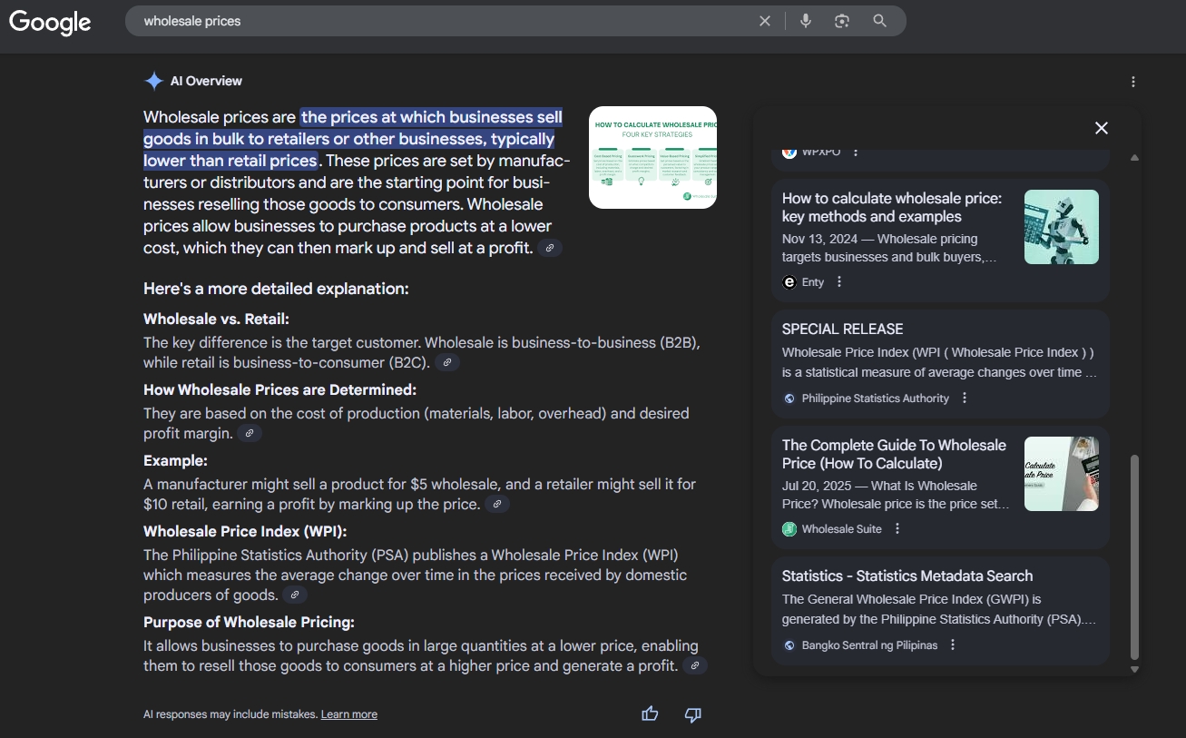Viewport: 1186px width, 738px height.
Task: Open 'How to calculate wholesale price' article
Action: 891,207
